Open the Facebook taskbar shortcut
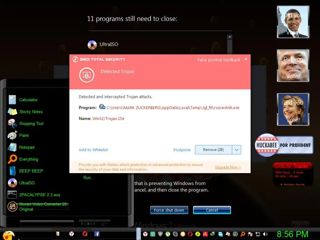 (x=97, y=234)
